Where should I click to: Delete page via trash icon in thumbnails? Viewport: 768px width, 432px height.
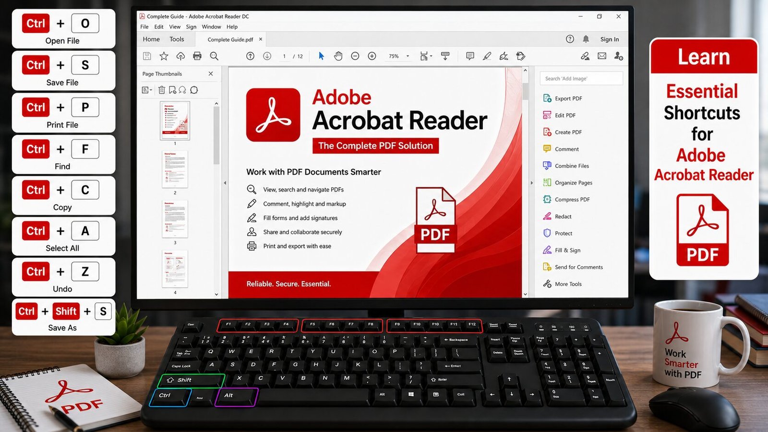[162, 90]
